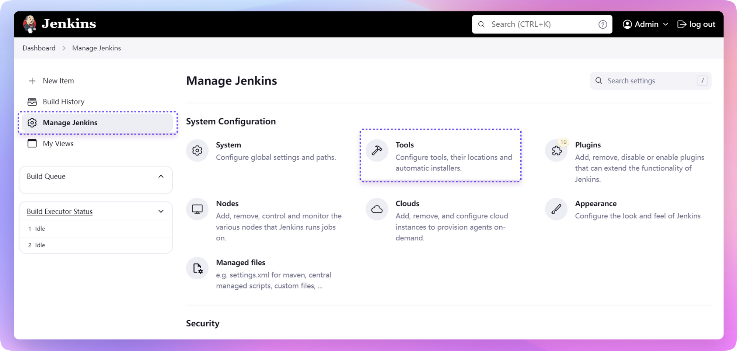
Task: Open the Plugins title
Action: [x=588, y=145]
